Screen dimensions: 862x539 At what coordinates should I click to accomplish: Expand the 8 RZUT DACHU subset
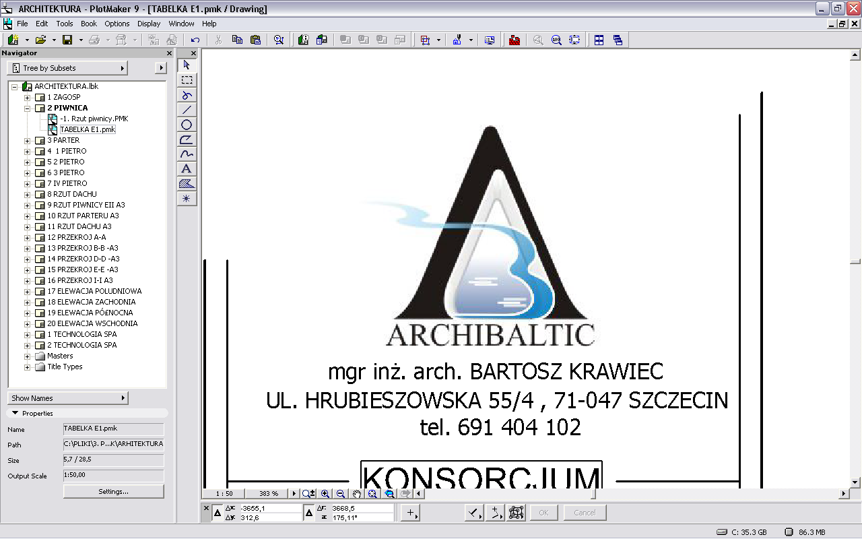[x=28, y=194]
